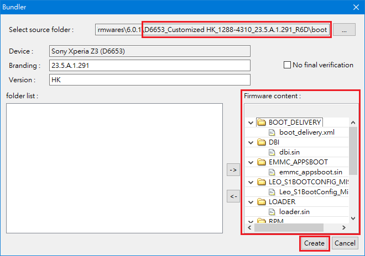
Task: Click the LEO_S1BOOTCONFIG folder icon
Action: coord(262,182)
